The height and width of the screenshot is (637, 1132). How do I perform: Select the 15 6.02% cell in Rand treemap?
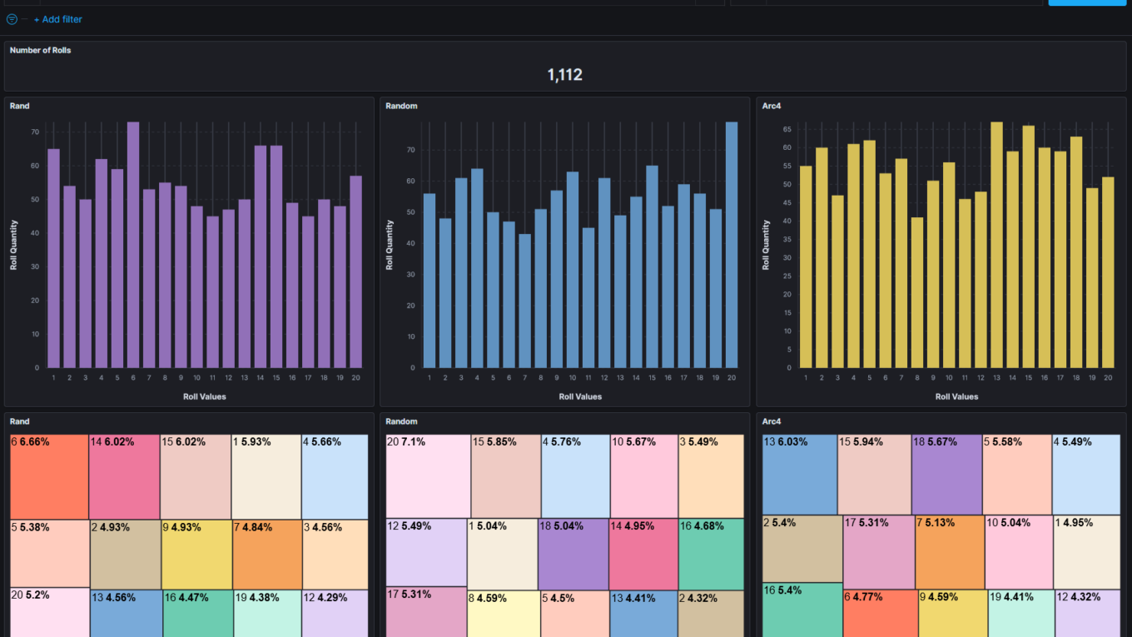coord(196,477)
